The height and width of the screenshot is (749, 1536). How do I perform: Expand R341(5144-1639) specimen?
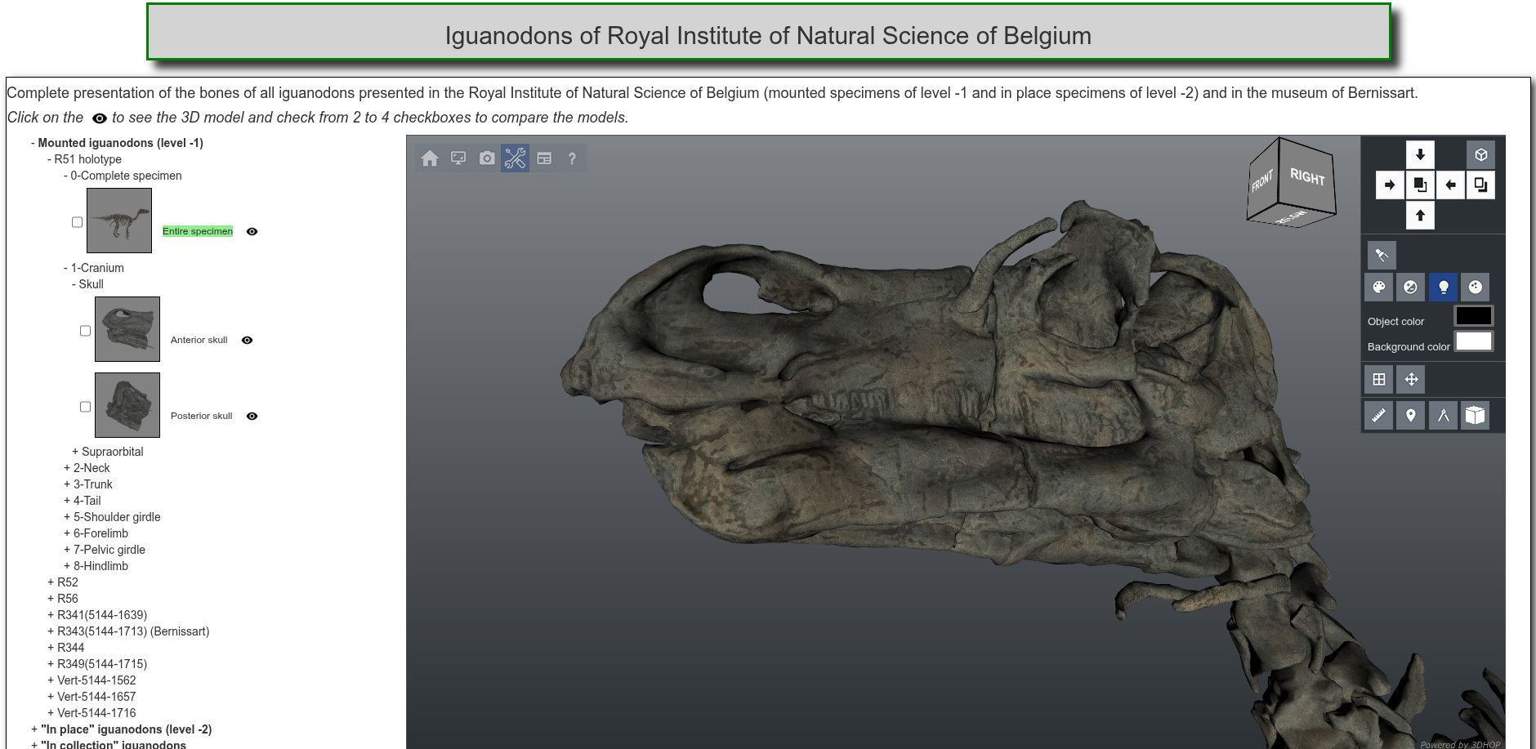click(x=97, y=615)
